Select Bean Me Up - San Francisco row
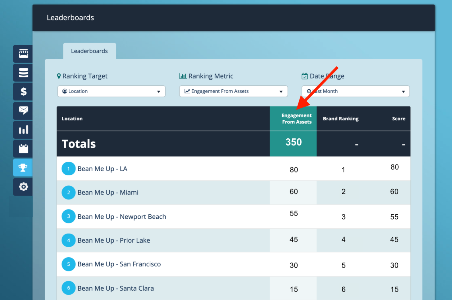This screenshot has height=300, width=452. tap(233, 264)
